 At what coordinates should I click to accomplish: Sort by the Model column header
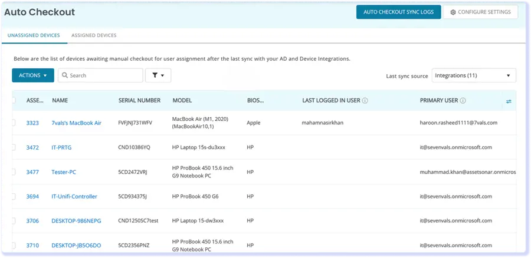coord(182,100)
